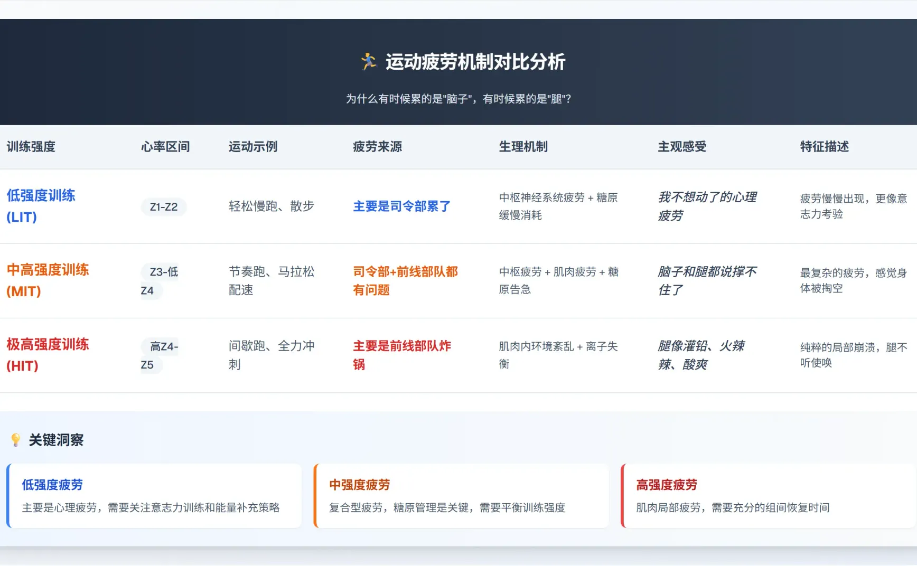Click the italic text 我不想动了的心理疲劳
This screenshot has width=917, height=566.
click(x=707, y=206)
